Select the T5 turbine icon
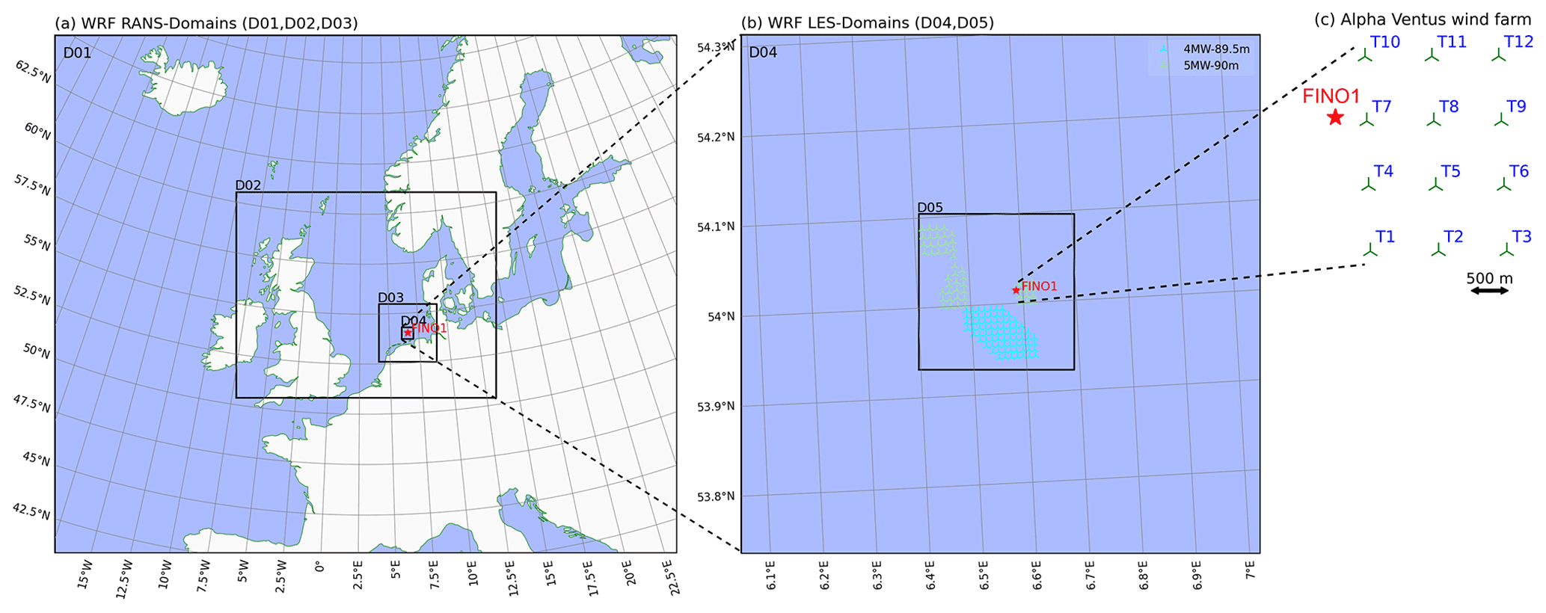 tap(1435, 185)
